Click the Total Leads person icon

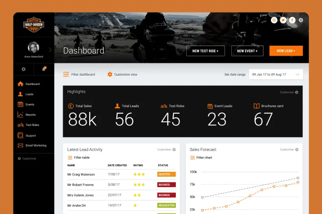pyautogui.click(x=117, y=106)
